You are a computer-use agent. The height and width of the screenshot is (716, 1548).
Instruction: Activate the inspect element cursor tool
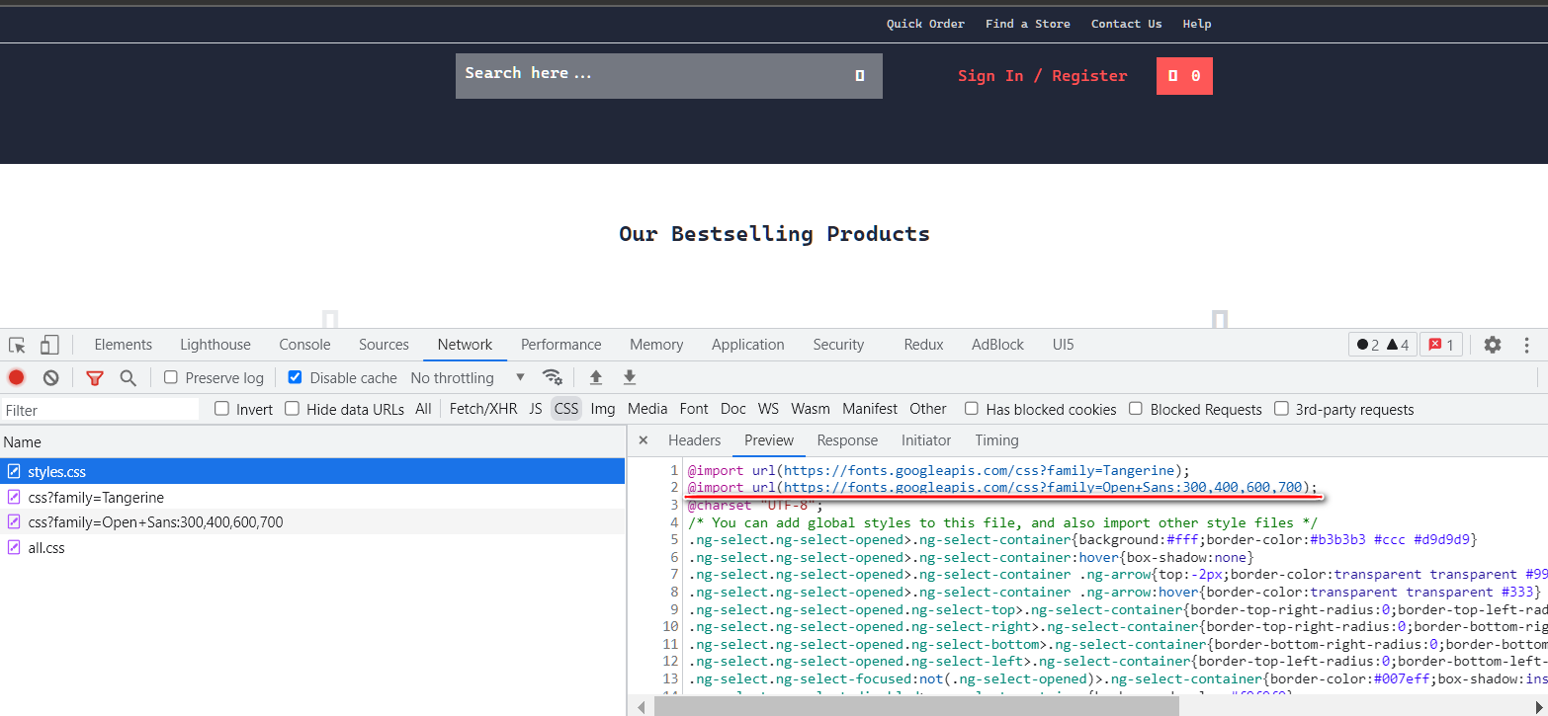[x=16, y=344]
